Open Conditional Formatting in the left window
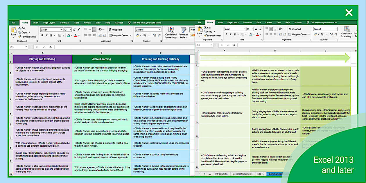 tap(171, 33)
